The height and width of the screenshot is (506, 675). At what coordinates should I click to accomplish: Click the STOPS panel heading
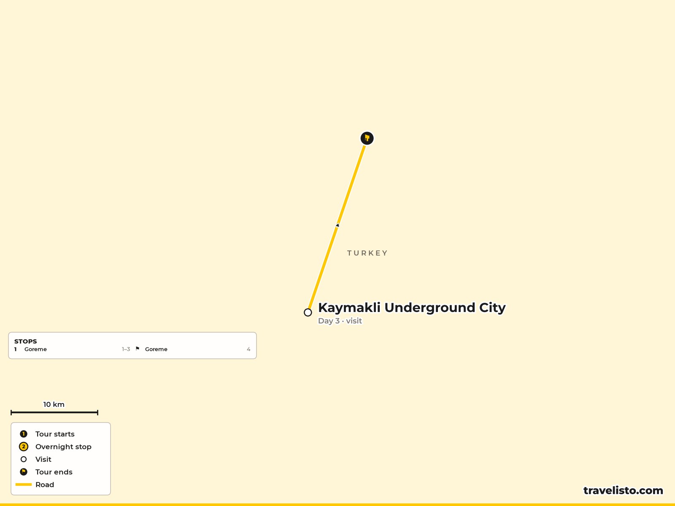click(26, 342)
